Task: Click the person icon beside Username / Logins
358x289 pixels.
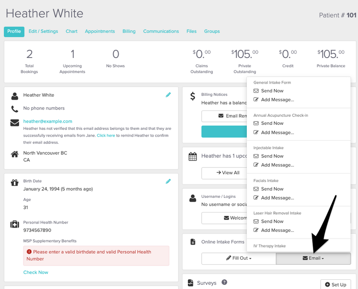Action: point(193,198)
